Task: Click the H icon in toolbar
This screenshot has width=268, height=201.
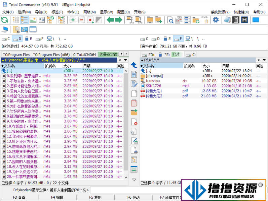Action: point(244,20)
